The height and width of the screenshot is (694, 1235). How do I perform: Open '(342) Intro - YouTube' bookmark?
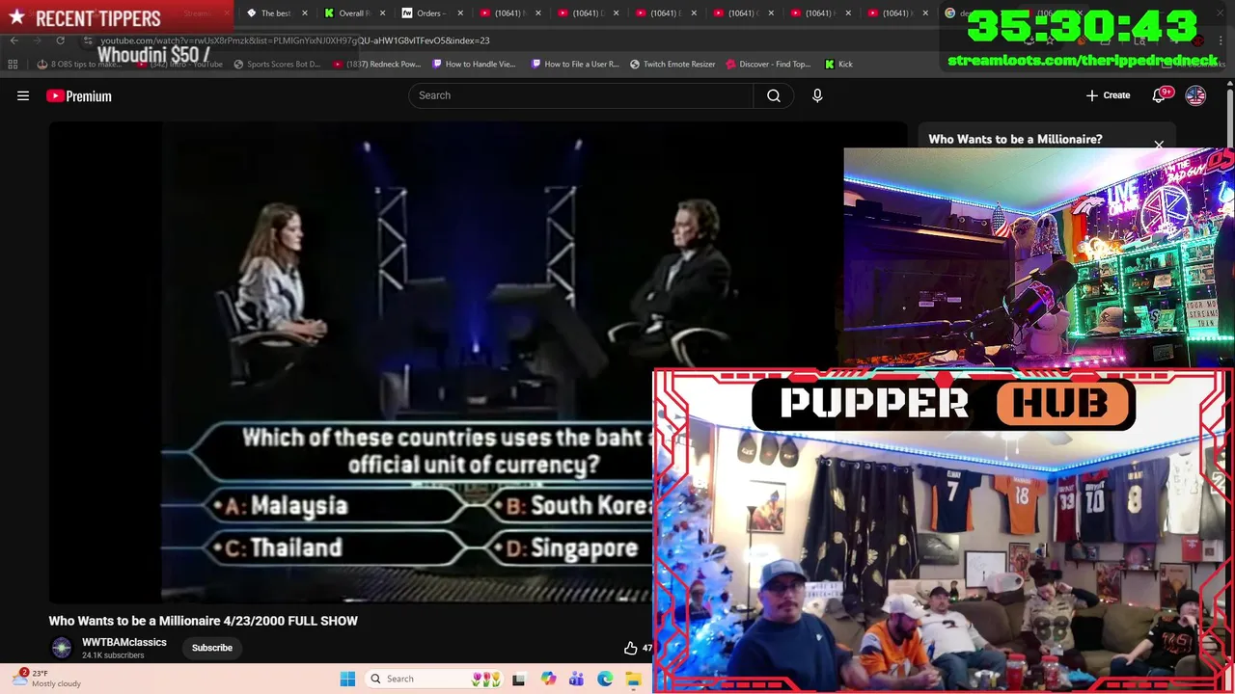[180, 65]
